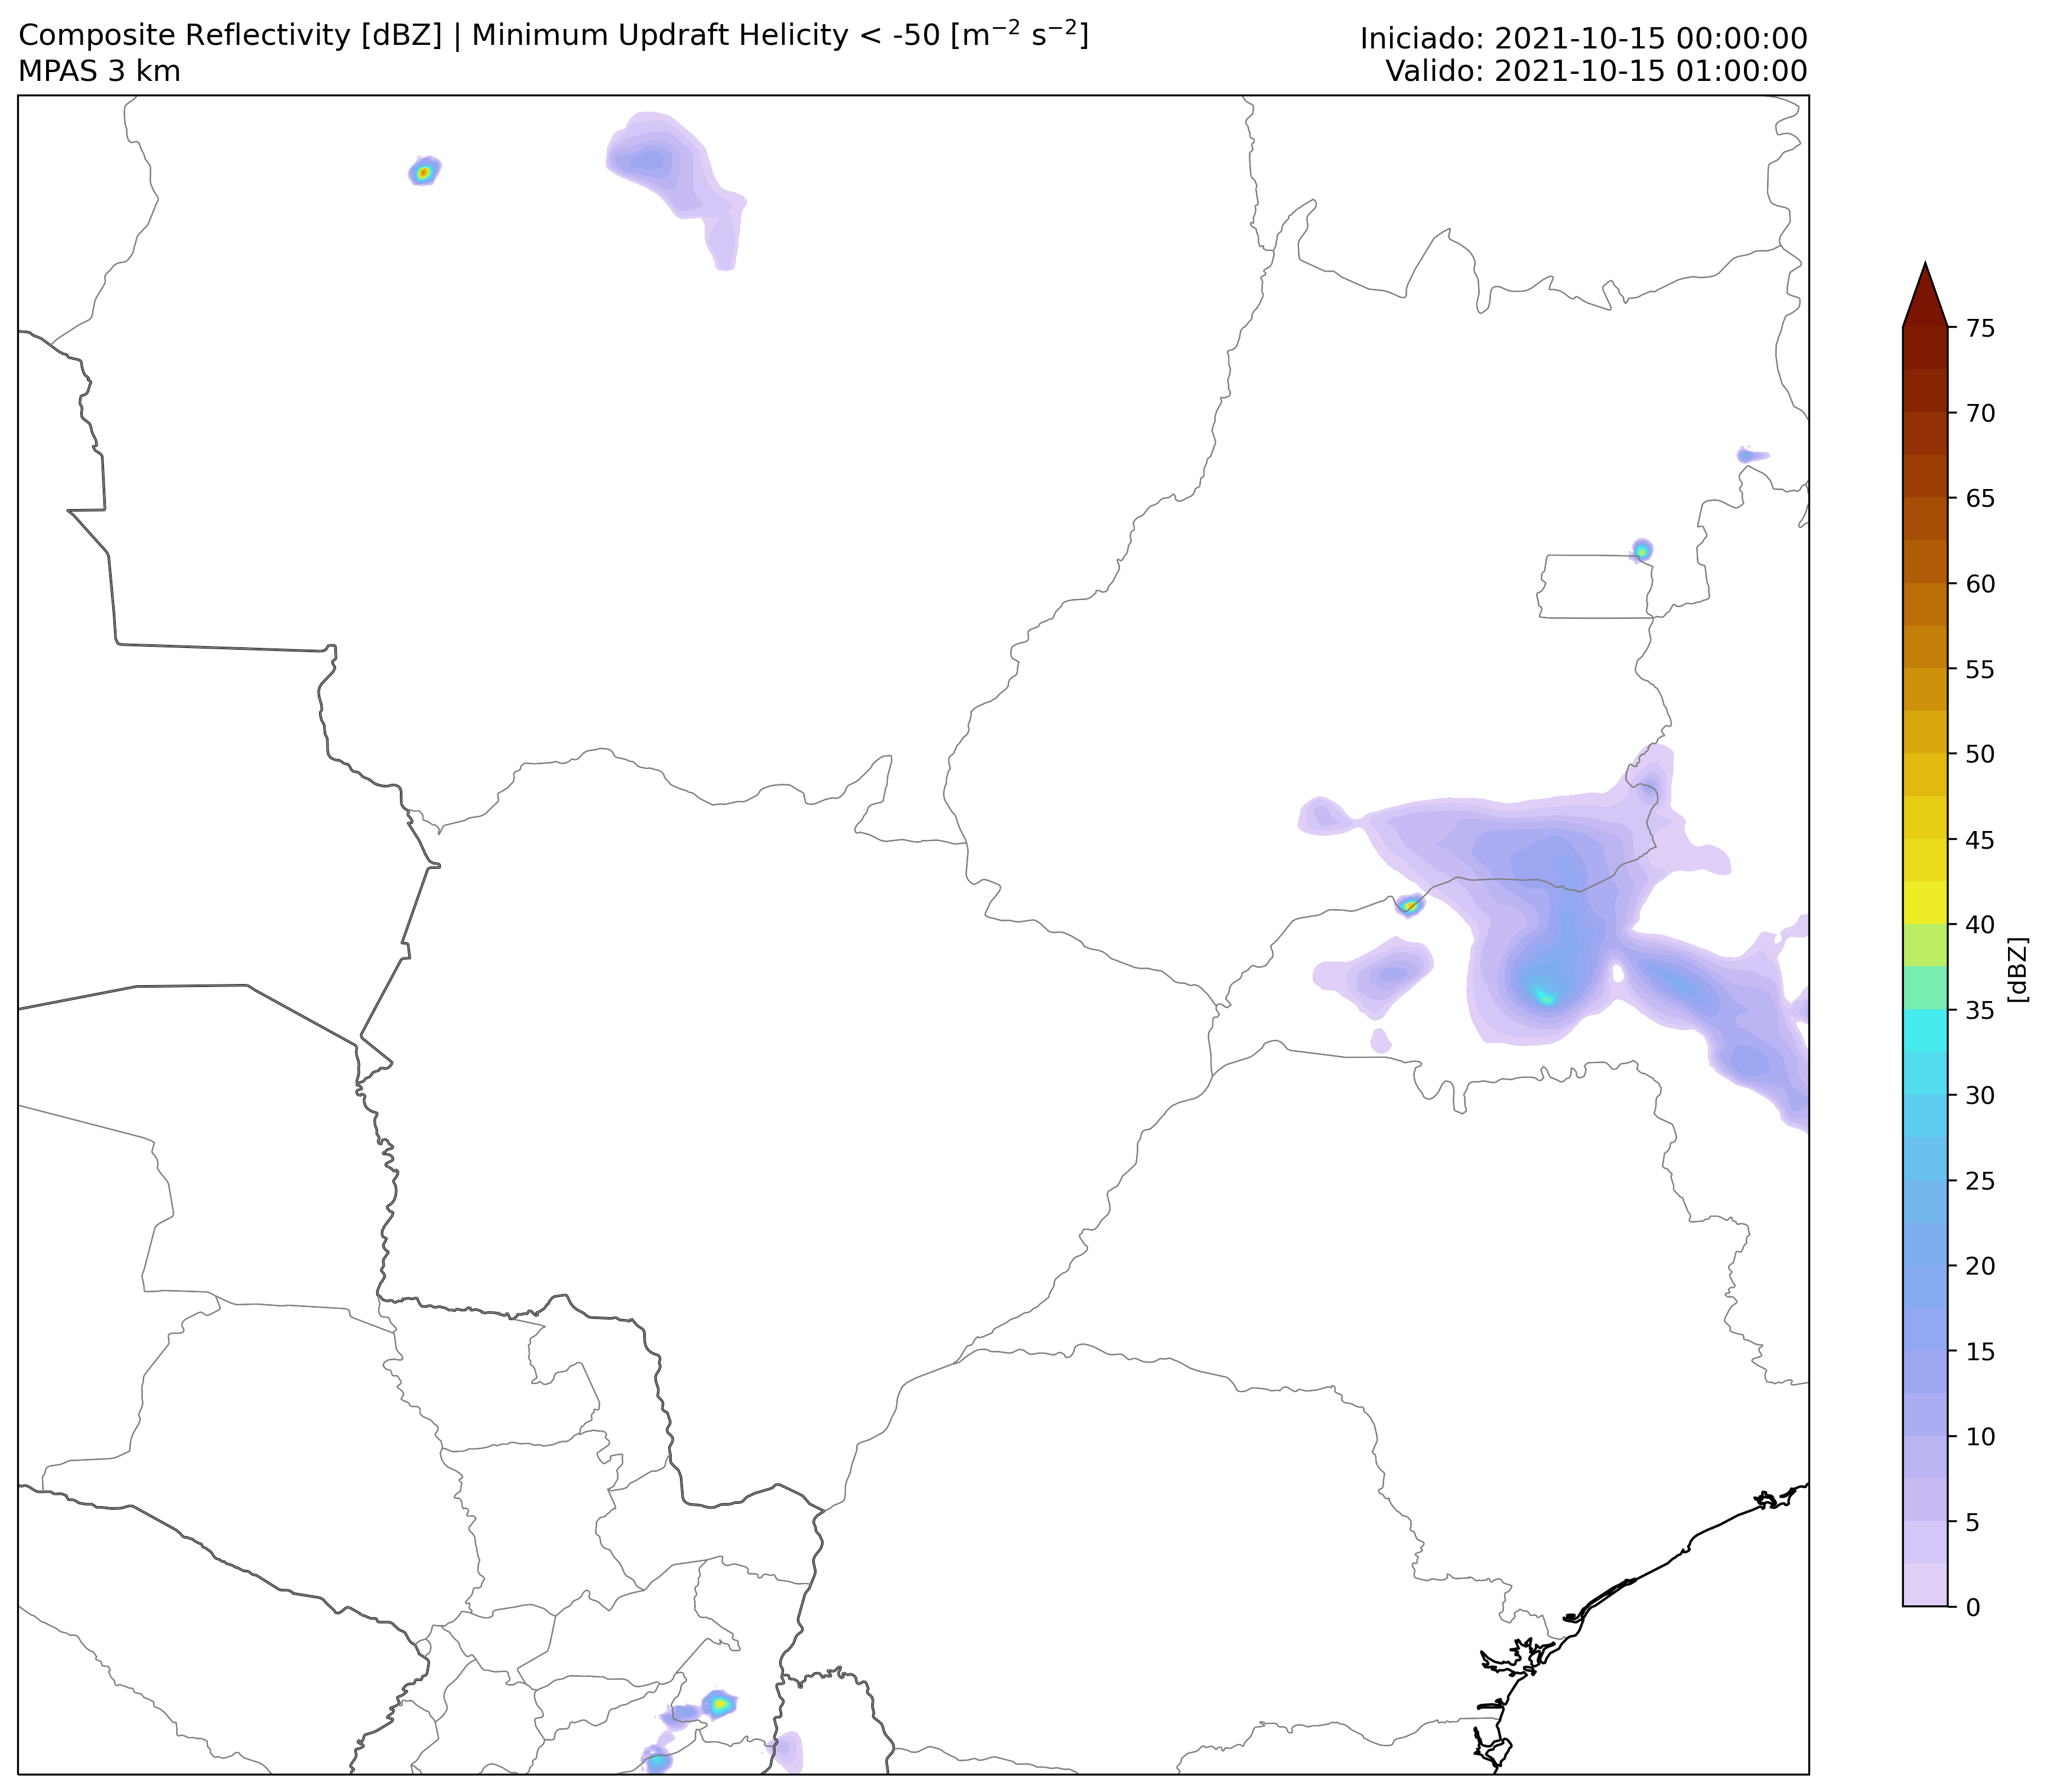Click the yellow 40 dBZ band on the colorbar
The height and width of the screenshot is (1792, 2047).
tap(1925, 903)
